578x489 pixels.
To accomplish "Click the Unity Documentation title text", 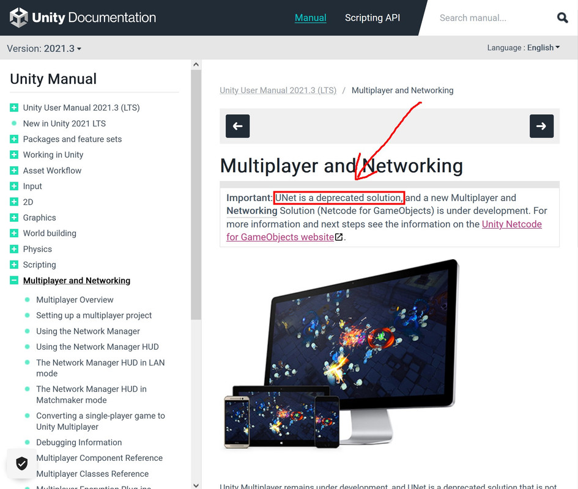I will pos(94,17).
